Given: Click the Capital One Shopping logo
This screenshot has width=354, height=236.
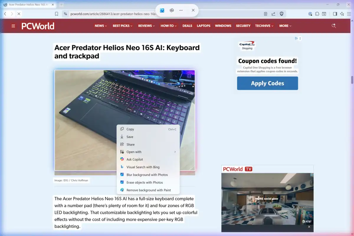Looking at the screenshot, I should [x=247, y=45].
